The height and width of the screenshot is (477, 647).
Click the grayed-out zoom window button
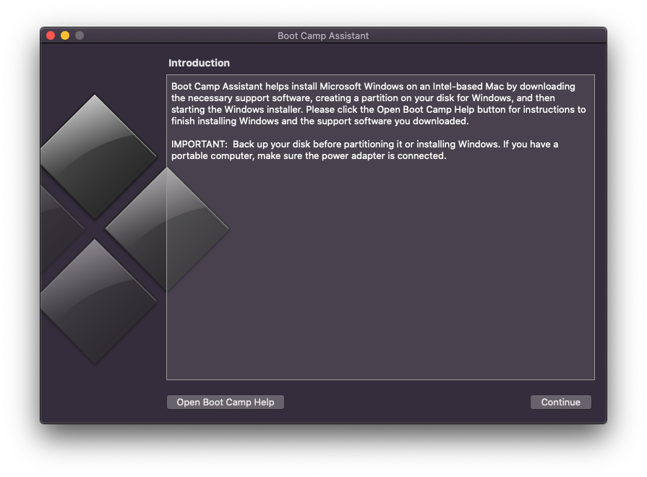pos(80,35)
